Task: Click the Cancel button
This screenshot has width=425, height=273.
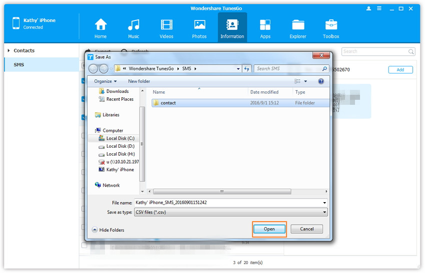Action: pyautogui.click(x=306, y=229)
